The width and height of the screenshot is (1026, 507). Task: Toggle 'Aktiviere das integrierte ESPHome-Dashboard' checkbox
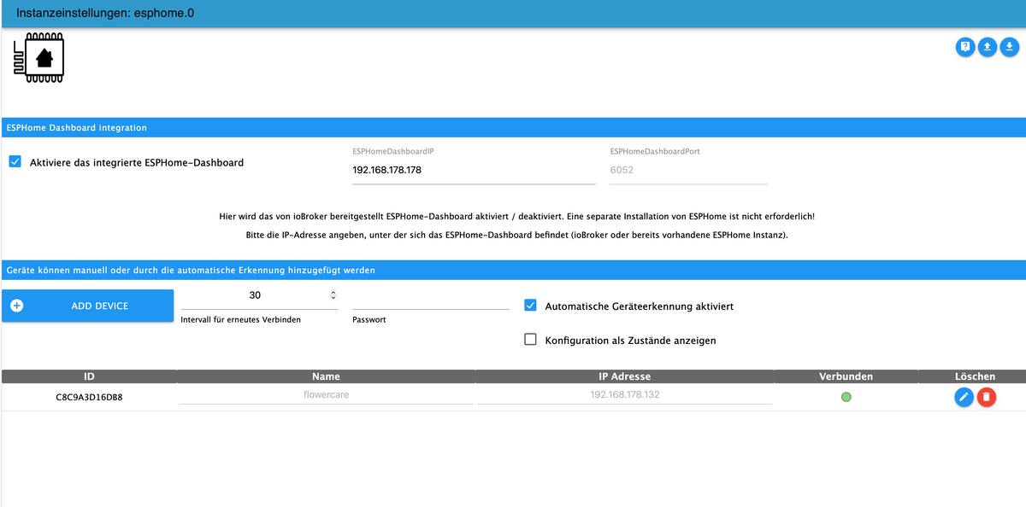tap(15, 161)
